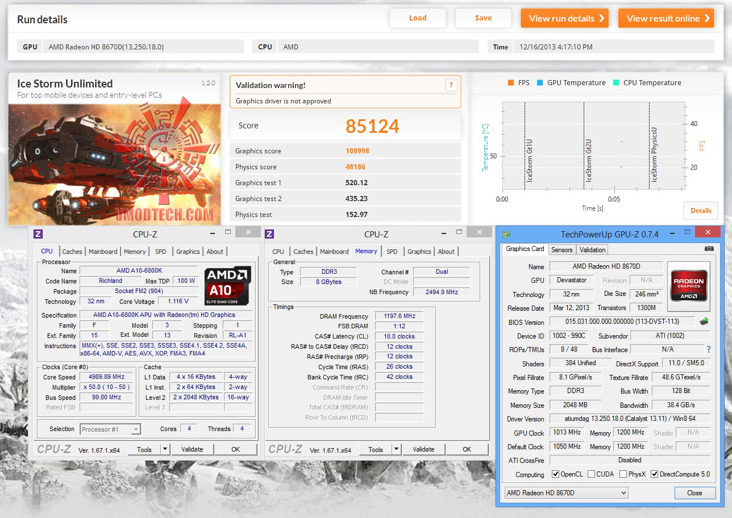Click the Close button in GPU-Z
The width and height of the screenshot is (732, 518).
[694, 493]
